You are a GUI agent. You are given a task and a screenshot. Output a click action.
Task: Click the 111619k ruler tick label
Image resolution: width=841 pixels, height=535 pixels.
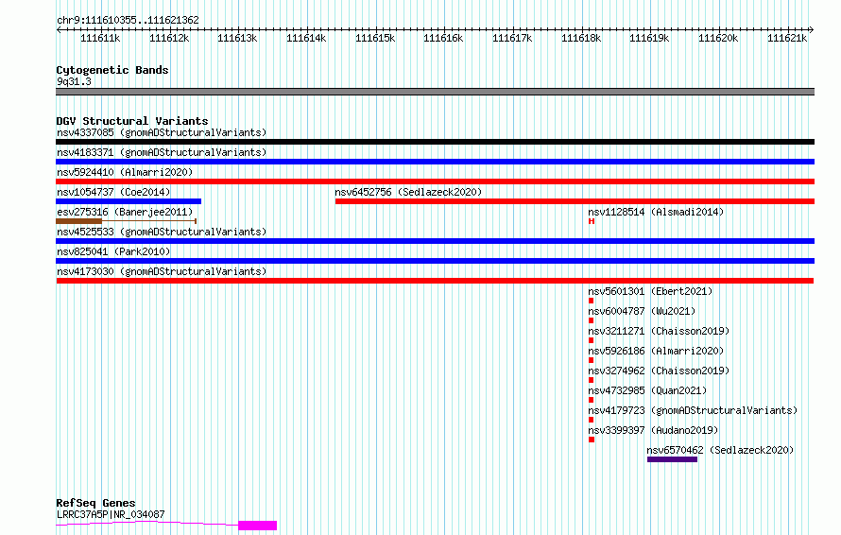click(649, 38)
